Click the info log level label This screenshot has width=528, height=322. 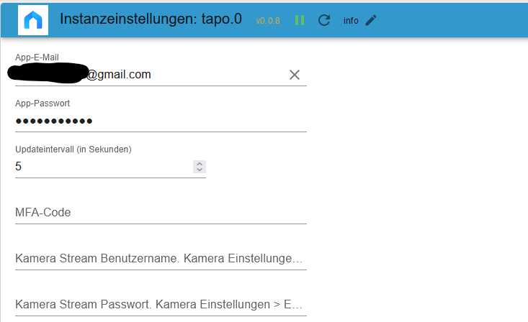[x=351, y=21]
